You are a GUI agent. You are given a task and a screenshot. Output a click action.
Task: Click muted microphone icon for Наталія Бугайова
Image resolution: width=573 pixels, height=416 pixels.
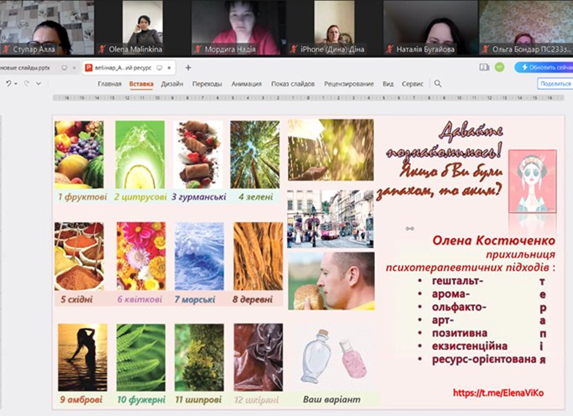390,50
